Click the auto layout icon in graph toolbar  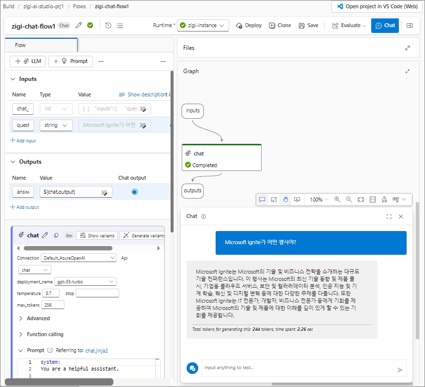pos(384,200)
